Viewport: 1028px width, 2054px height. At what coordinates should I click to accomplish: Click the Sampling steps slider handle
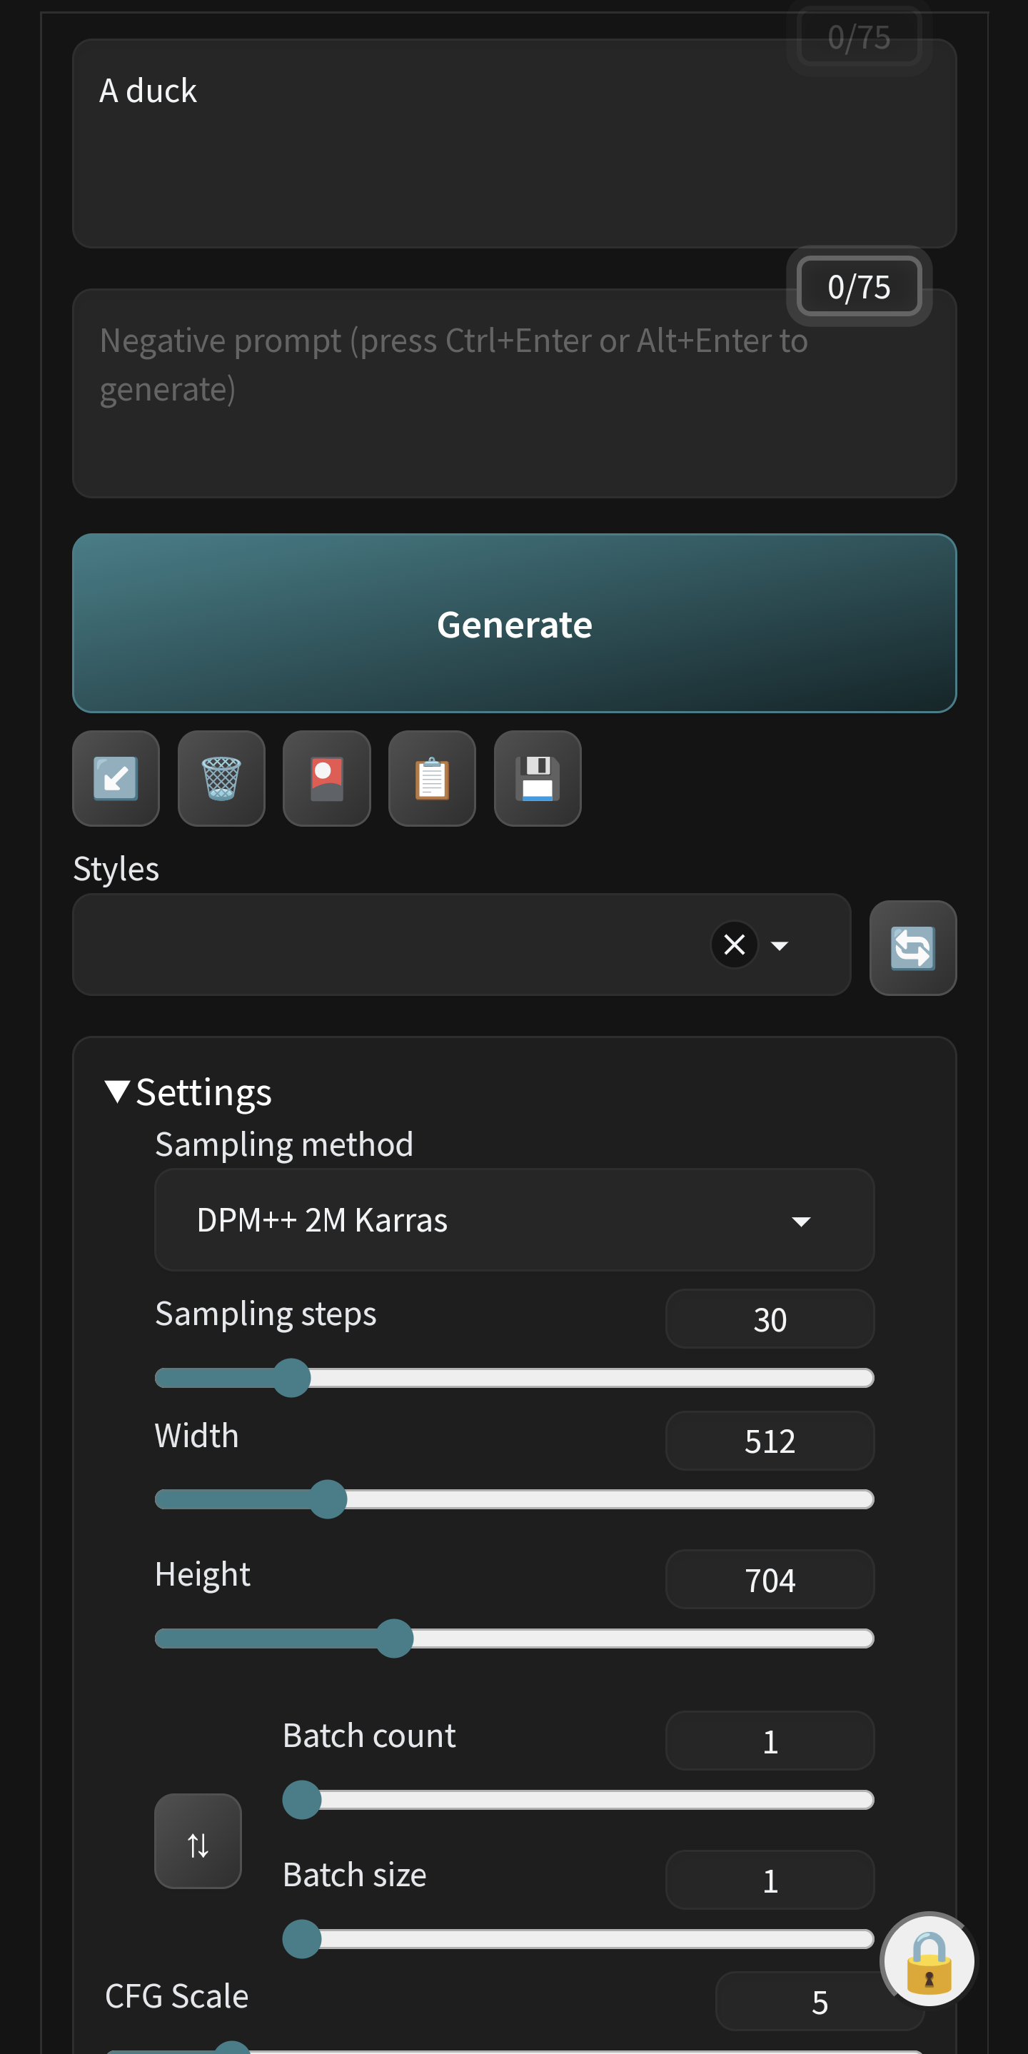tap(291, 1377)
